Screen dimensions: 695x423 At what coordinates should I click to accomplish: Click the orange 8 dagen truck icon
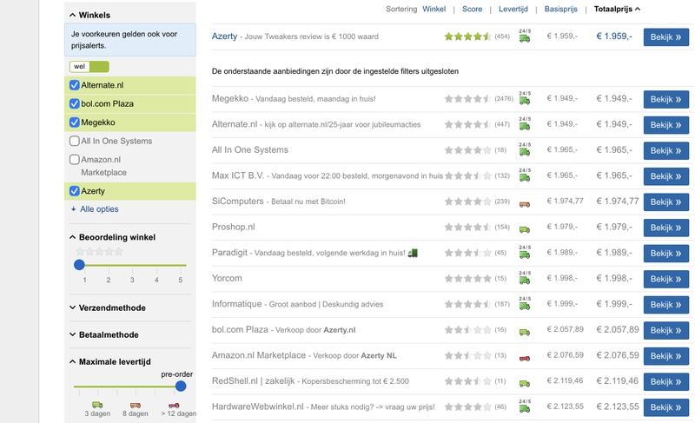(136, 405)
